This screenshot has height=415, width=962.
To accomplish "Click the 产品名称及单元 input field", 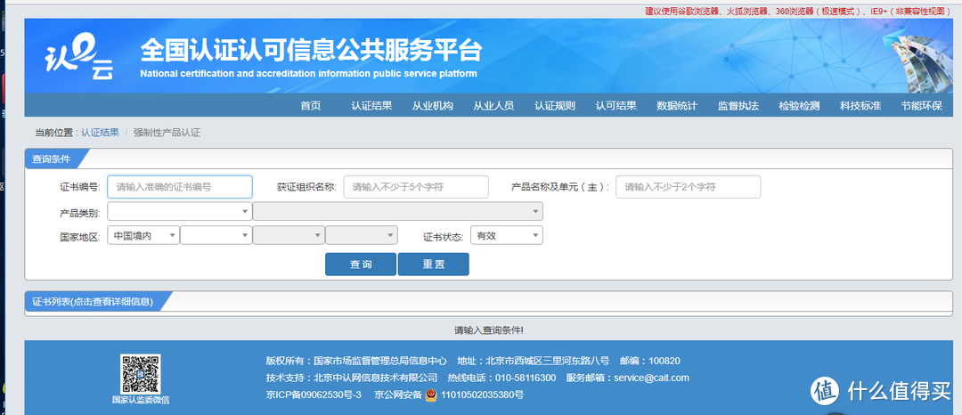I will [688, 187].
